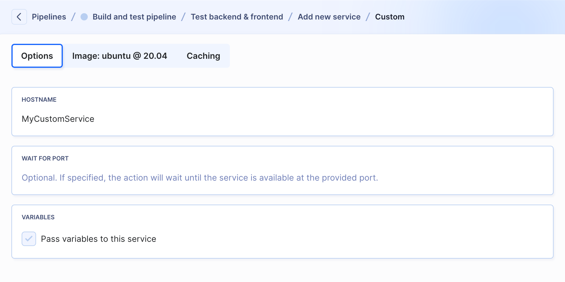Focus the Wait for port input field
Image resolution: width=565 pixels, height=282 pixels.
click(282, 170)
